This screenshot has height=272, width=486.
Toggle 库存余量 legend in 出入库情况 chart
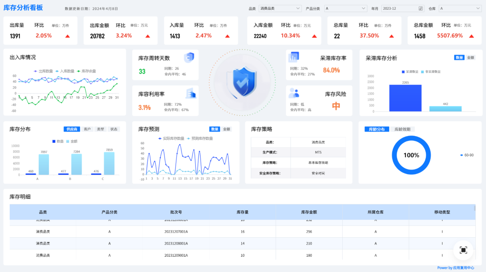tap(86, 71)
